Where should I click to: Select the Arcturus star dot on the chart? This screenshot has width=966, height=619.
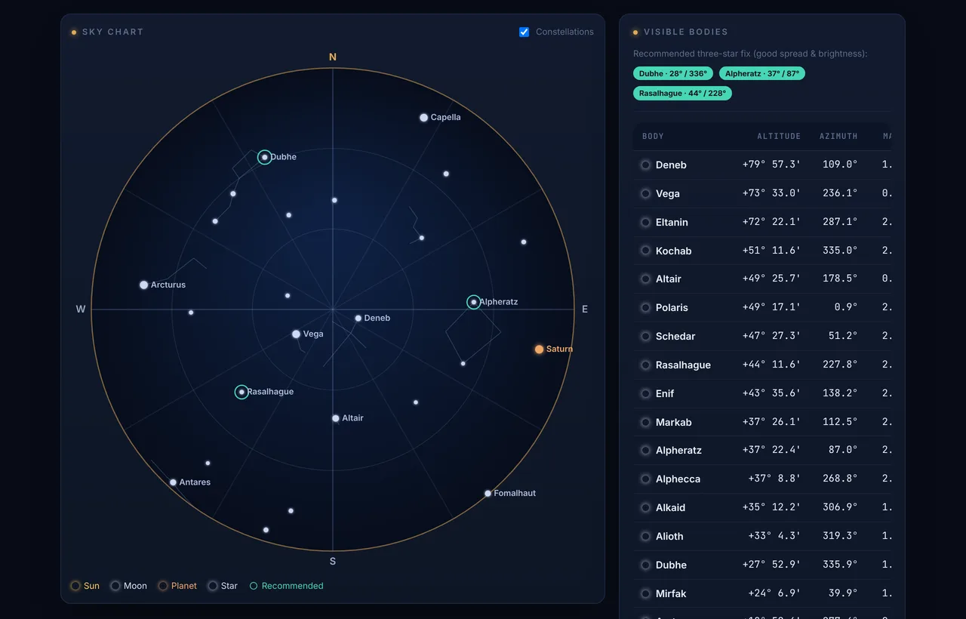coord(144,285)
